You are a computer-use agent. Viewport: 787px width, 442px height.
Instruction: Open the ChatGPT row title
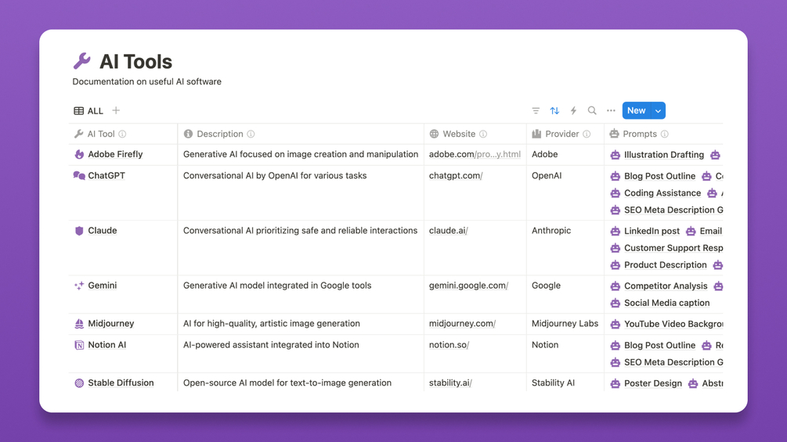[x=106, y=175]
